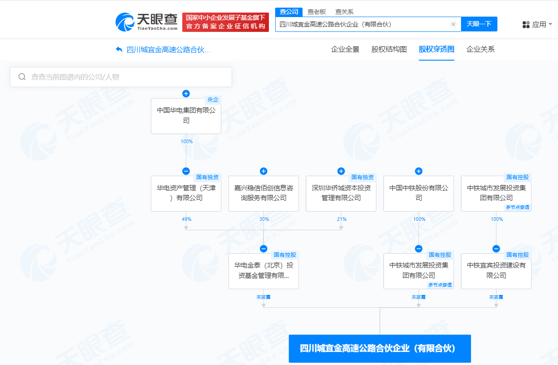Click the 30% share label

coord(264,219)
